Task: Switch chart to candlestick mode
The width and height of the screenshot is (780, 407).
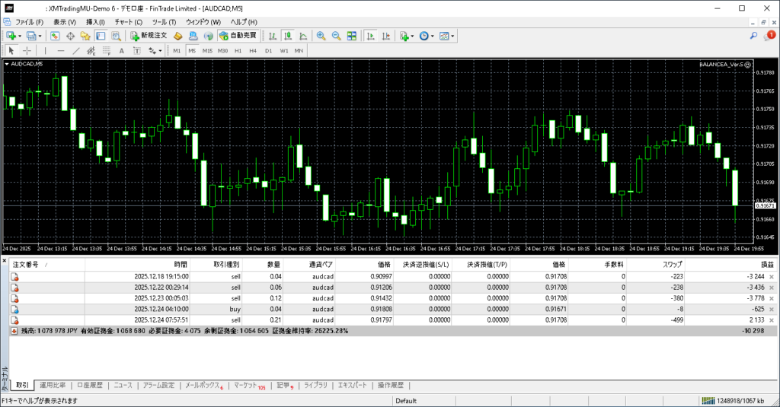Action: pyautogui.click(x=289, y=36)
